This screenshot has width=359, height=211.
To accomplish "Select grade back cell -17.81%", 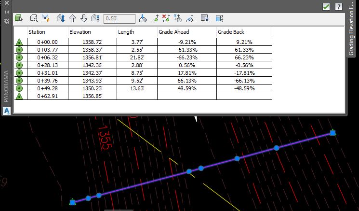I will 244,73.
